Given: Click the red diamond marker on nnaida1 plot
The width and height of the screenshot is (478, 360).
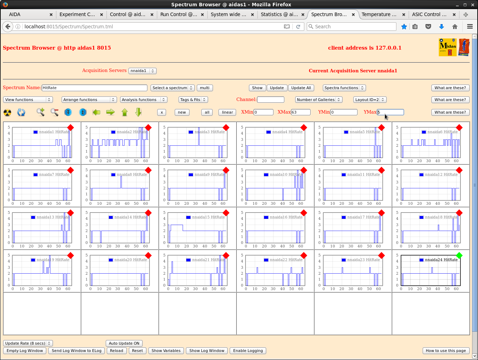Looking at the screenshot, I should coord(70,128).
